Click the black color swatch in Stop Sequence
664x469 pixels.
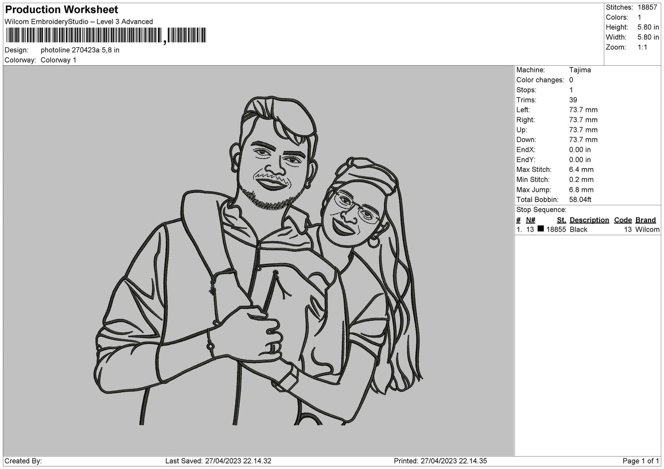[x=540, y=229]
